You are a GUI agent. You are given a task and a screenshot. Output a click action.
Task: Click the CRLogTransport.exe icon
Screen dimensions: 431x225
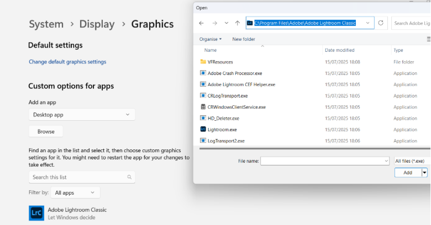pyautogui.click(x=203, y=95)
